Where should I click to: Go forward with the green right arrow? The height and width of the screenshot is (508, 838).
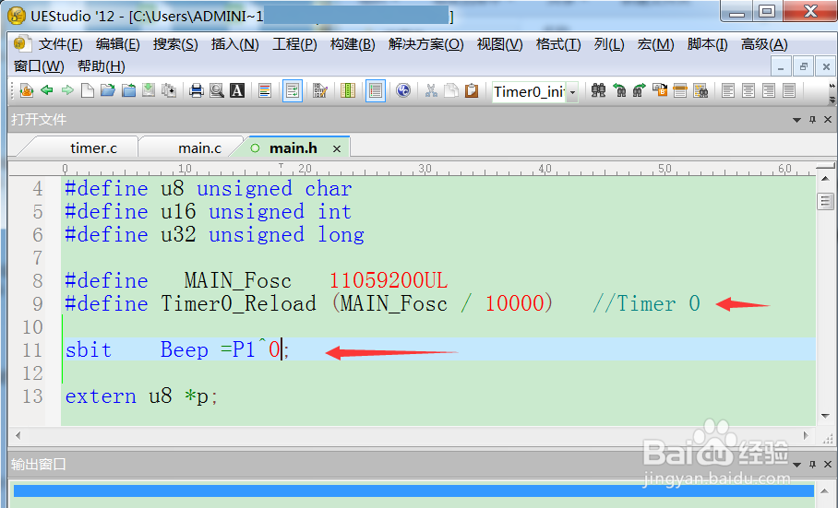[67, 90]
